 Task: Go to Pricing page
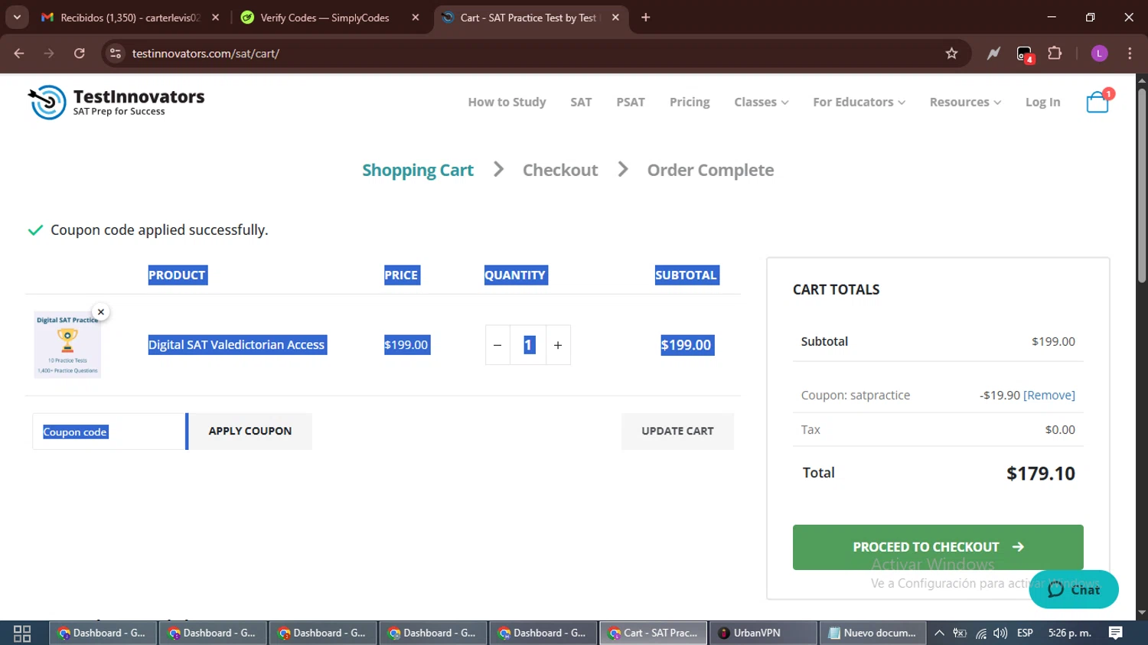click(x=690, y=103)
